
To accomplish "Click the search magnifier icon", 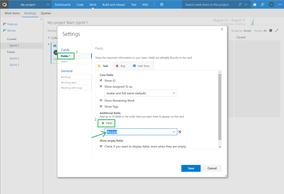I will point(240,4).
